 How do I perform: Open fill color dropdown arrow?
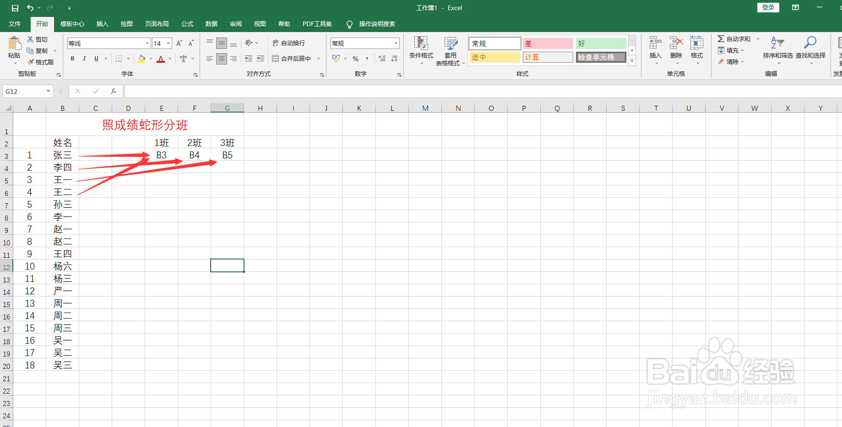151,59
